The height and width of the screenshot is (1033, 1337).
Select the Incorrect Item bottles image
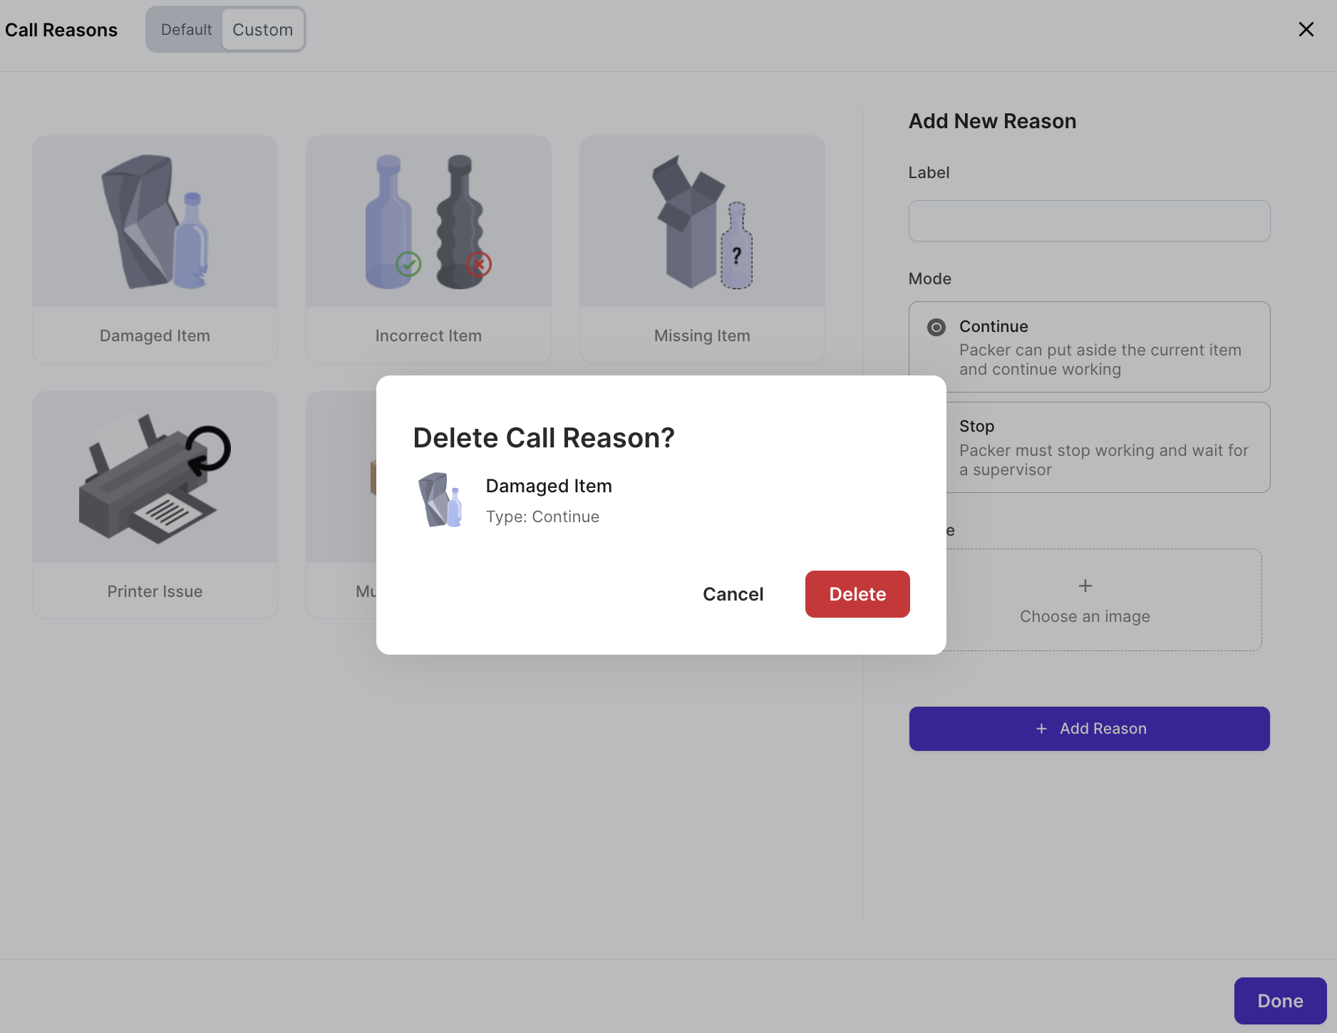tap(428, 222)
